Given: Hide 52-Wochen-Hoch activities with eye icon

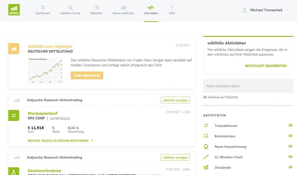Looking at the screenshot, I should (x=290, y=157).
